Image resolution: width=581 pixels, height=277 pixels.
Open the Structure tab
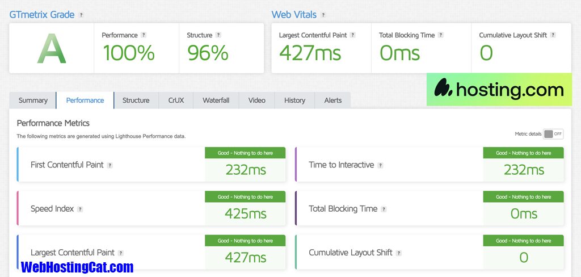136,100
